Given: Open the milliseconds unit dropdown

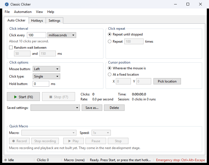Looking at the screenshot, I should point(62,35).
